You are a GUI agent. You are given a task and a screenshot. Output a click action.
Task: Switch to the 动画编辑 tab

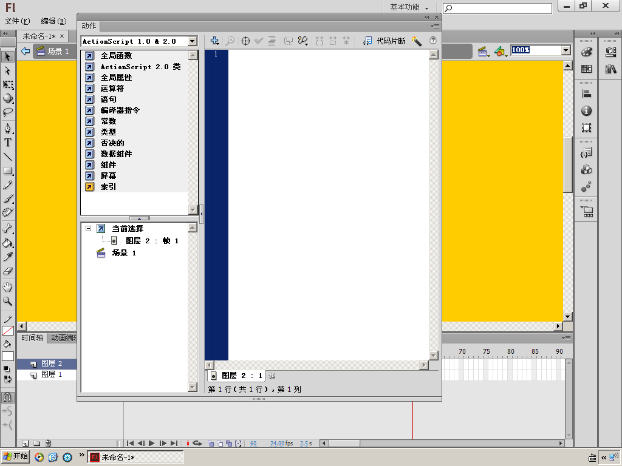coord(63,338)
